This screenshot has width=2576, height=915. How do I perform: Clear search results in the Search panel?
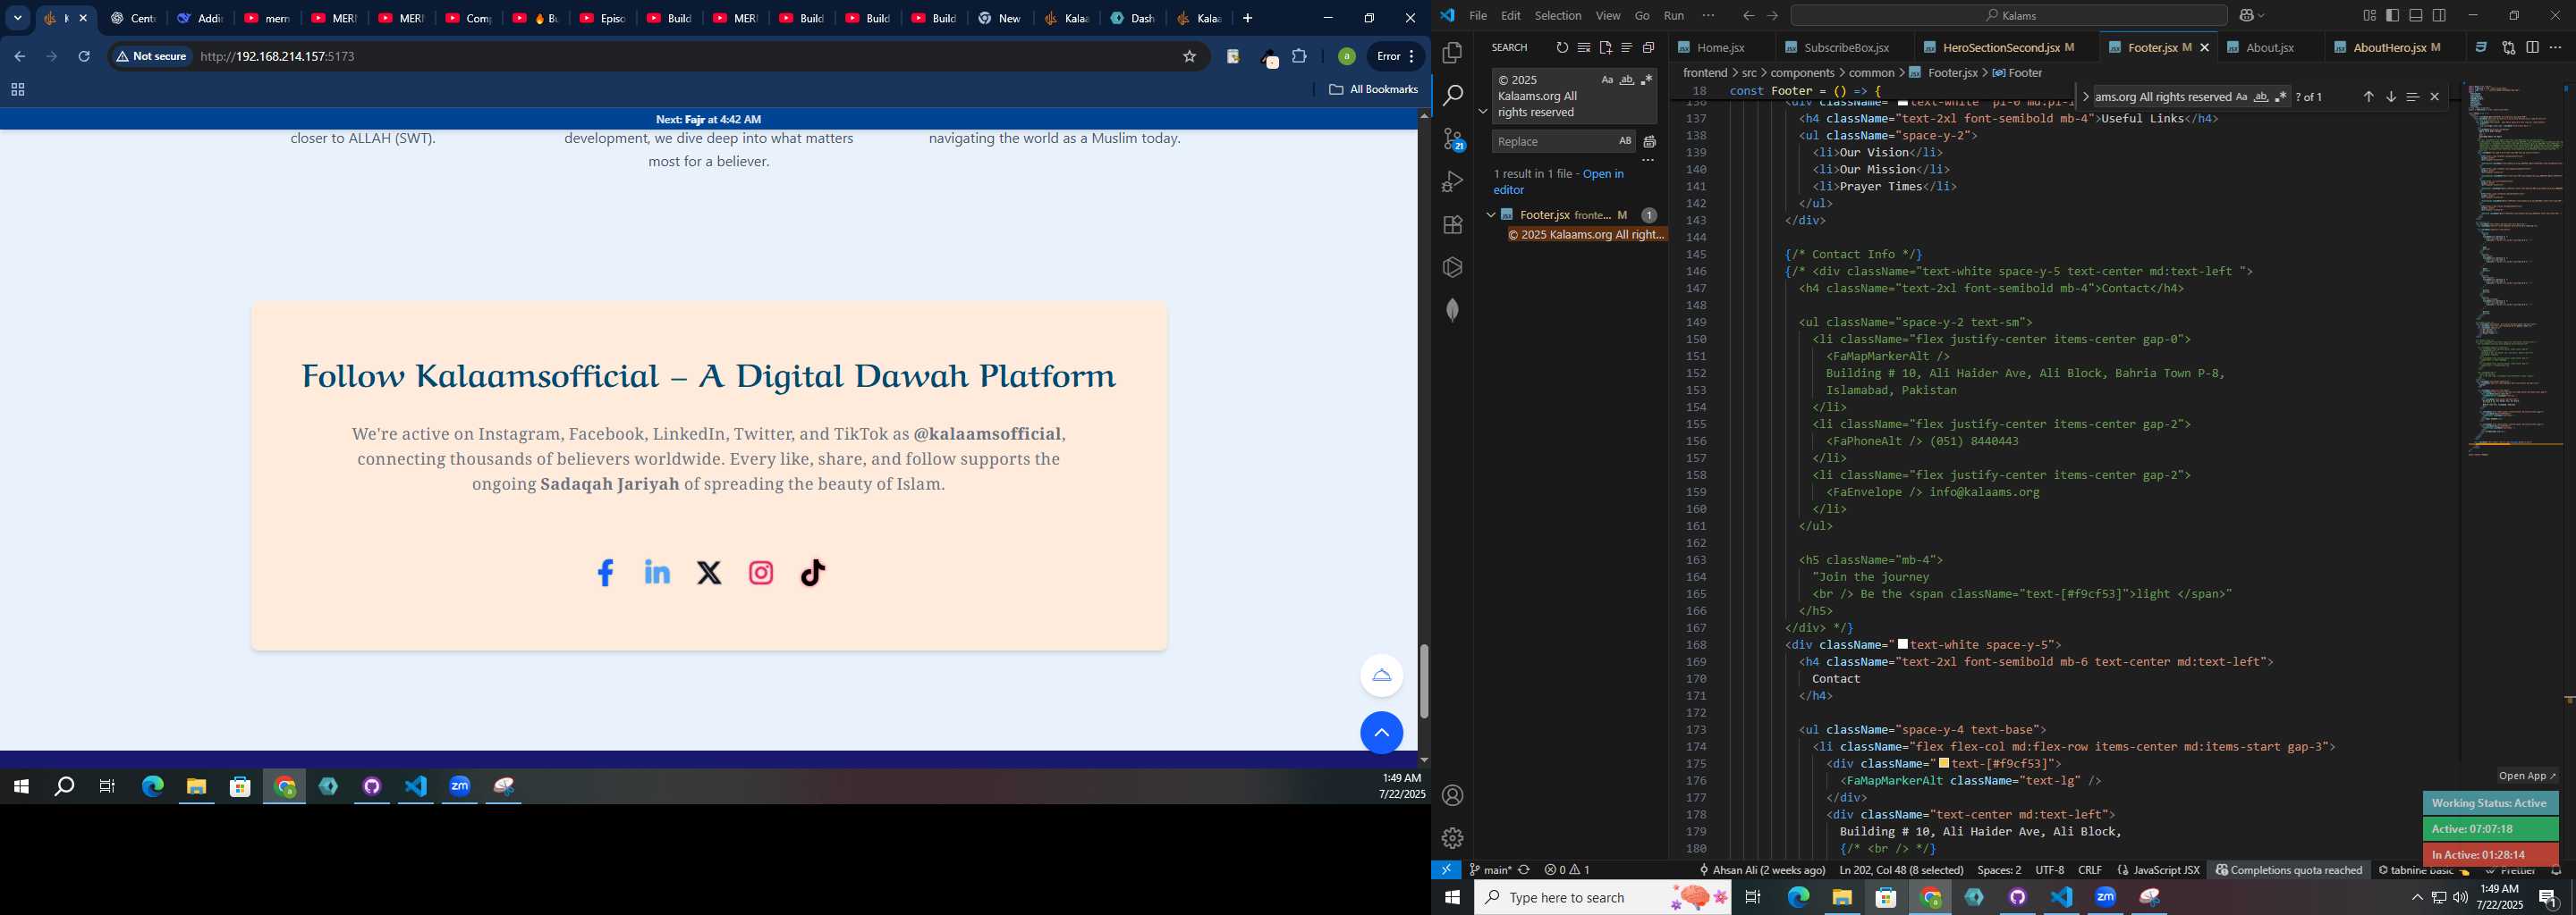coord(1584,47)
